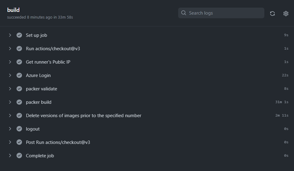Open the Azure Login step log
Viewport: 294px width, 171px height.
point(38,75)
